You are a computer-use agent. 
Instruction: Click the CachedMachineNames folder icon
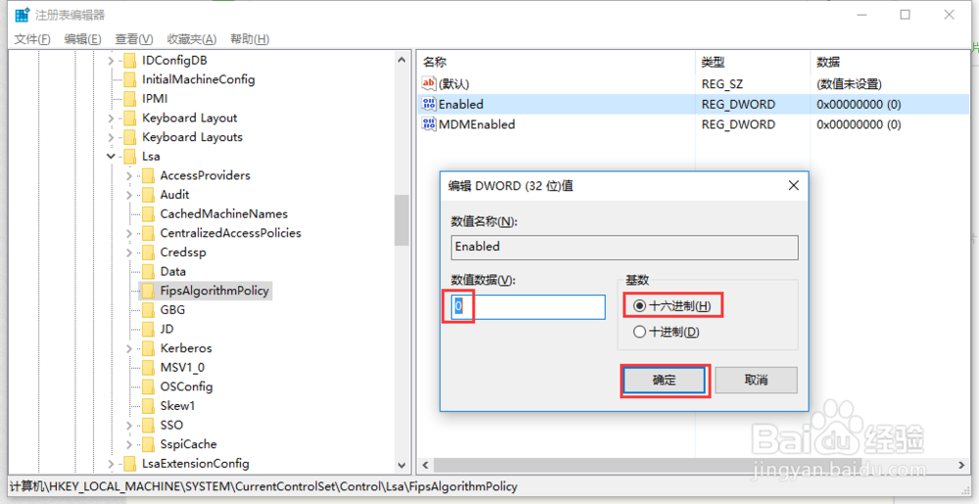point(148,214)
